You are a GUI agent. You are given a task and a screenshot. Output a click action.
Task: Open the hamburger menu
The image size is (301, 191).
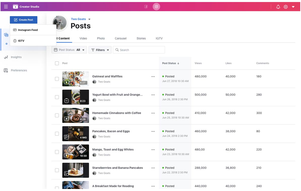(x=6, y=7)
